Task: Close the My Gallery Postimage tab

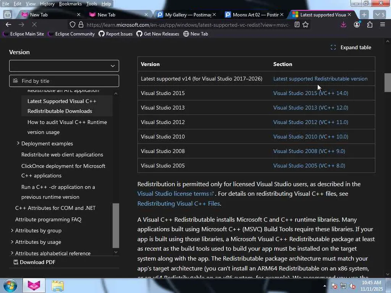Action: [214, 15]
